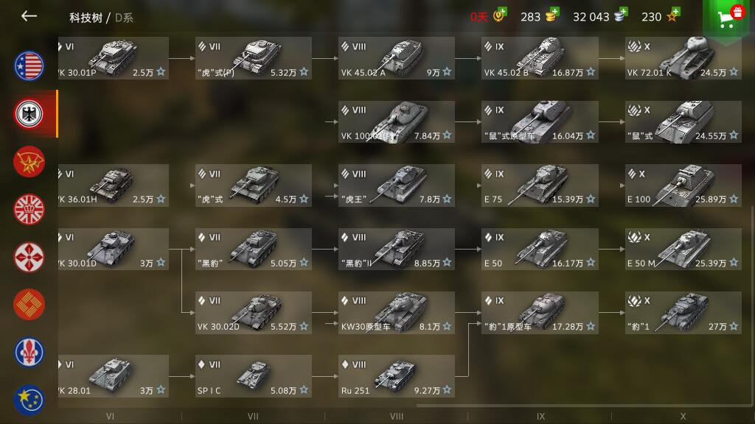The height and width of the screenshot is (424, 755).
Task: Select the E 100 tier X tank
Action: click(683, 185)
